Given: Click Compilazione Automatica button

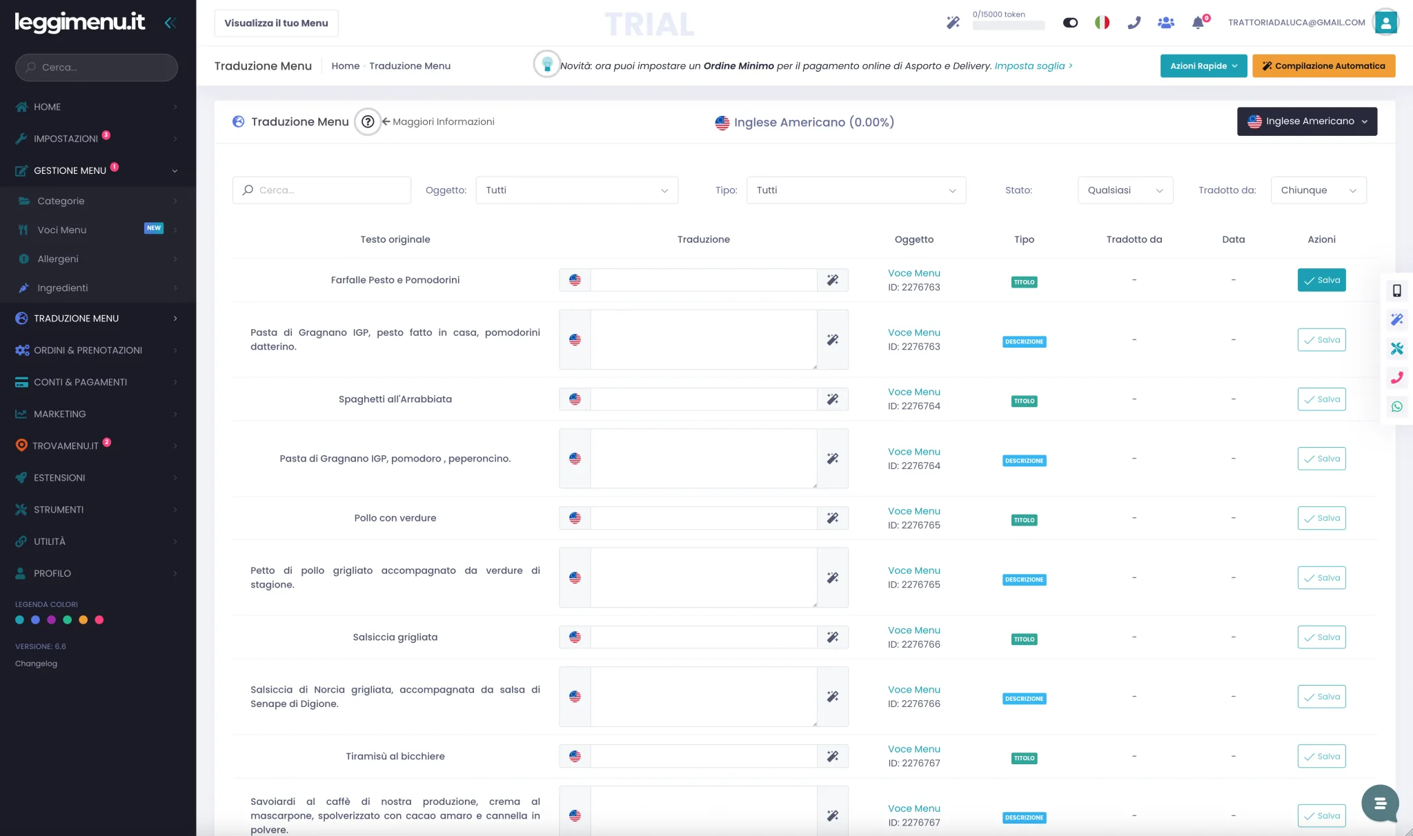Looking at the screenshot, I should pos(1323,66).
